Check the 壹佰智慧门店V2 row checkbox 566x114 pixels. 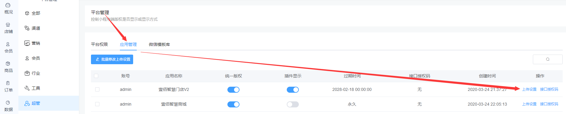97,89
